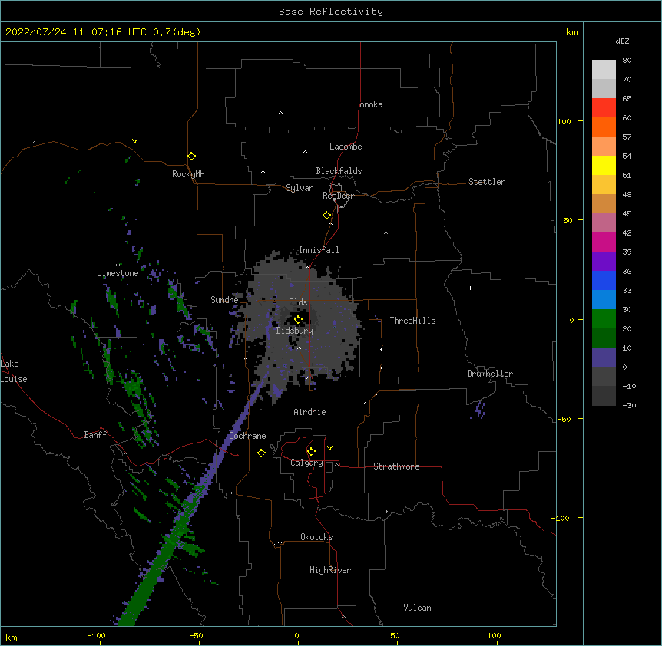Screen dimensions: 662x646
Task: Select the bright green 30-20 dBZ swatch
Action: point(604,319)
